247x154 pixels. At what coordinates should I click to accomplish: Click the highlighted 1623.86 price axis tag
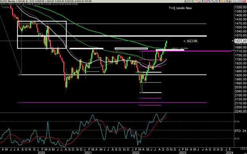coord(241,41)
